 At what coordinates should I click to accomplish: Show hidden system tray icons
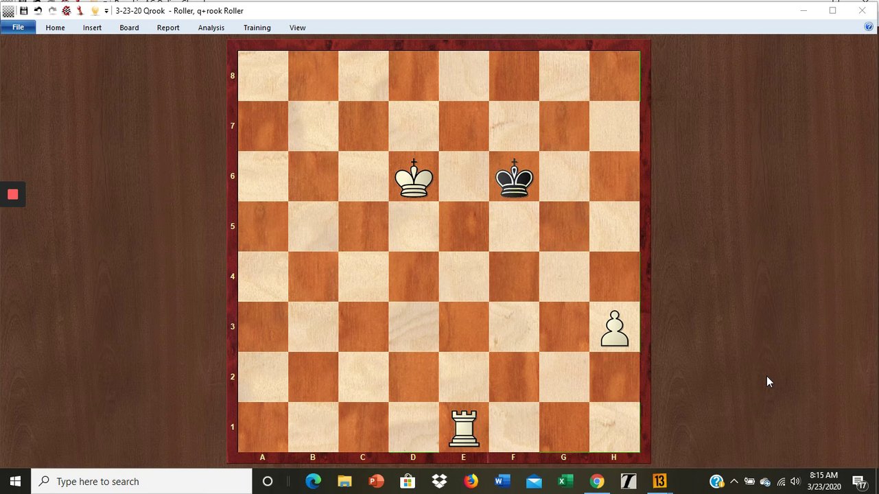tap(734, 482)
